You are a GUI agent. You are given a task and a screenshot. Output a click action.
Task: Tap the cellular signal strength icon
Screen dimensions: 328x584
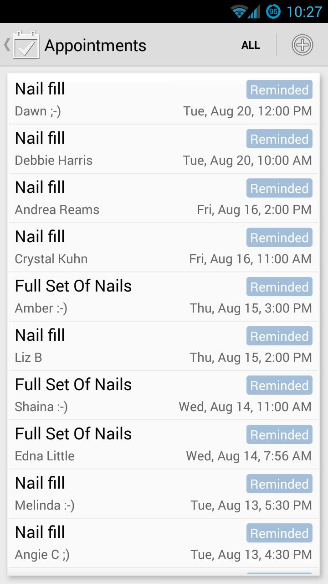click(x=254, y=11)
